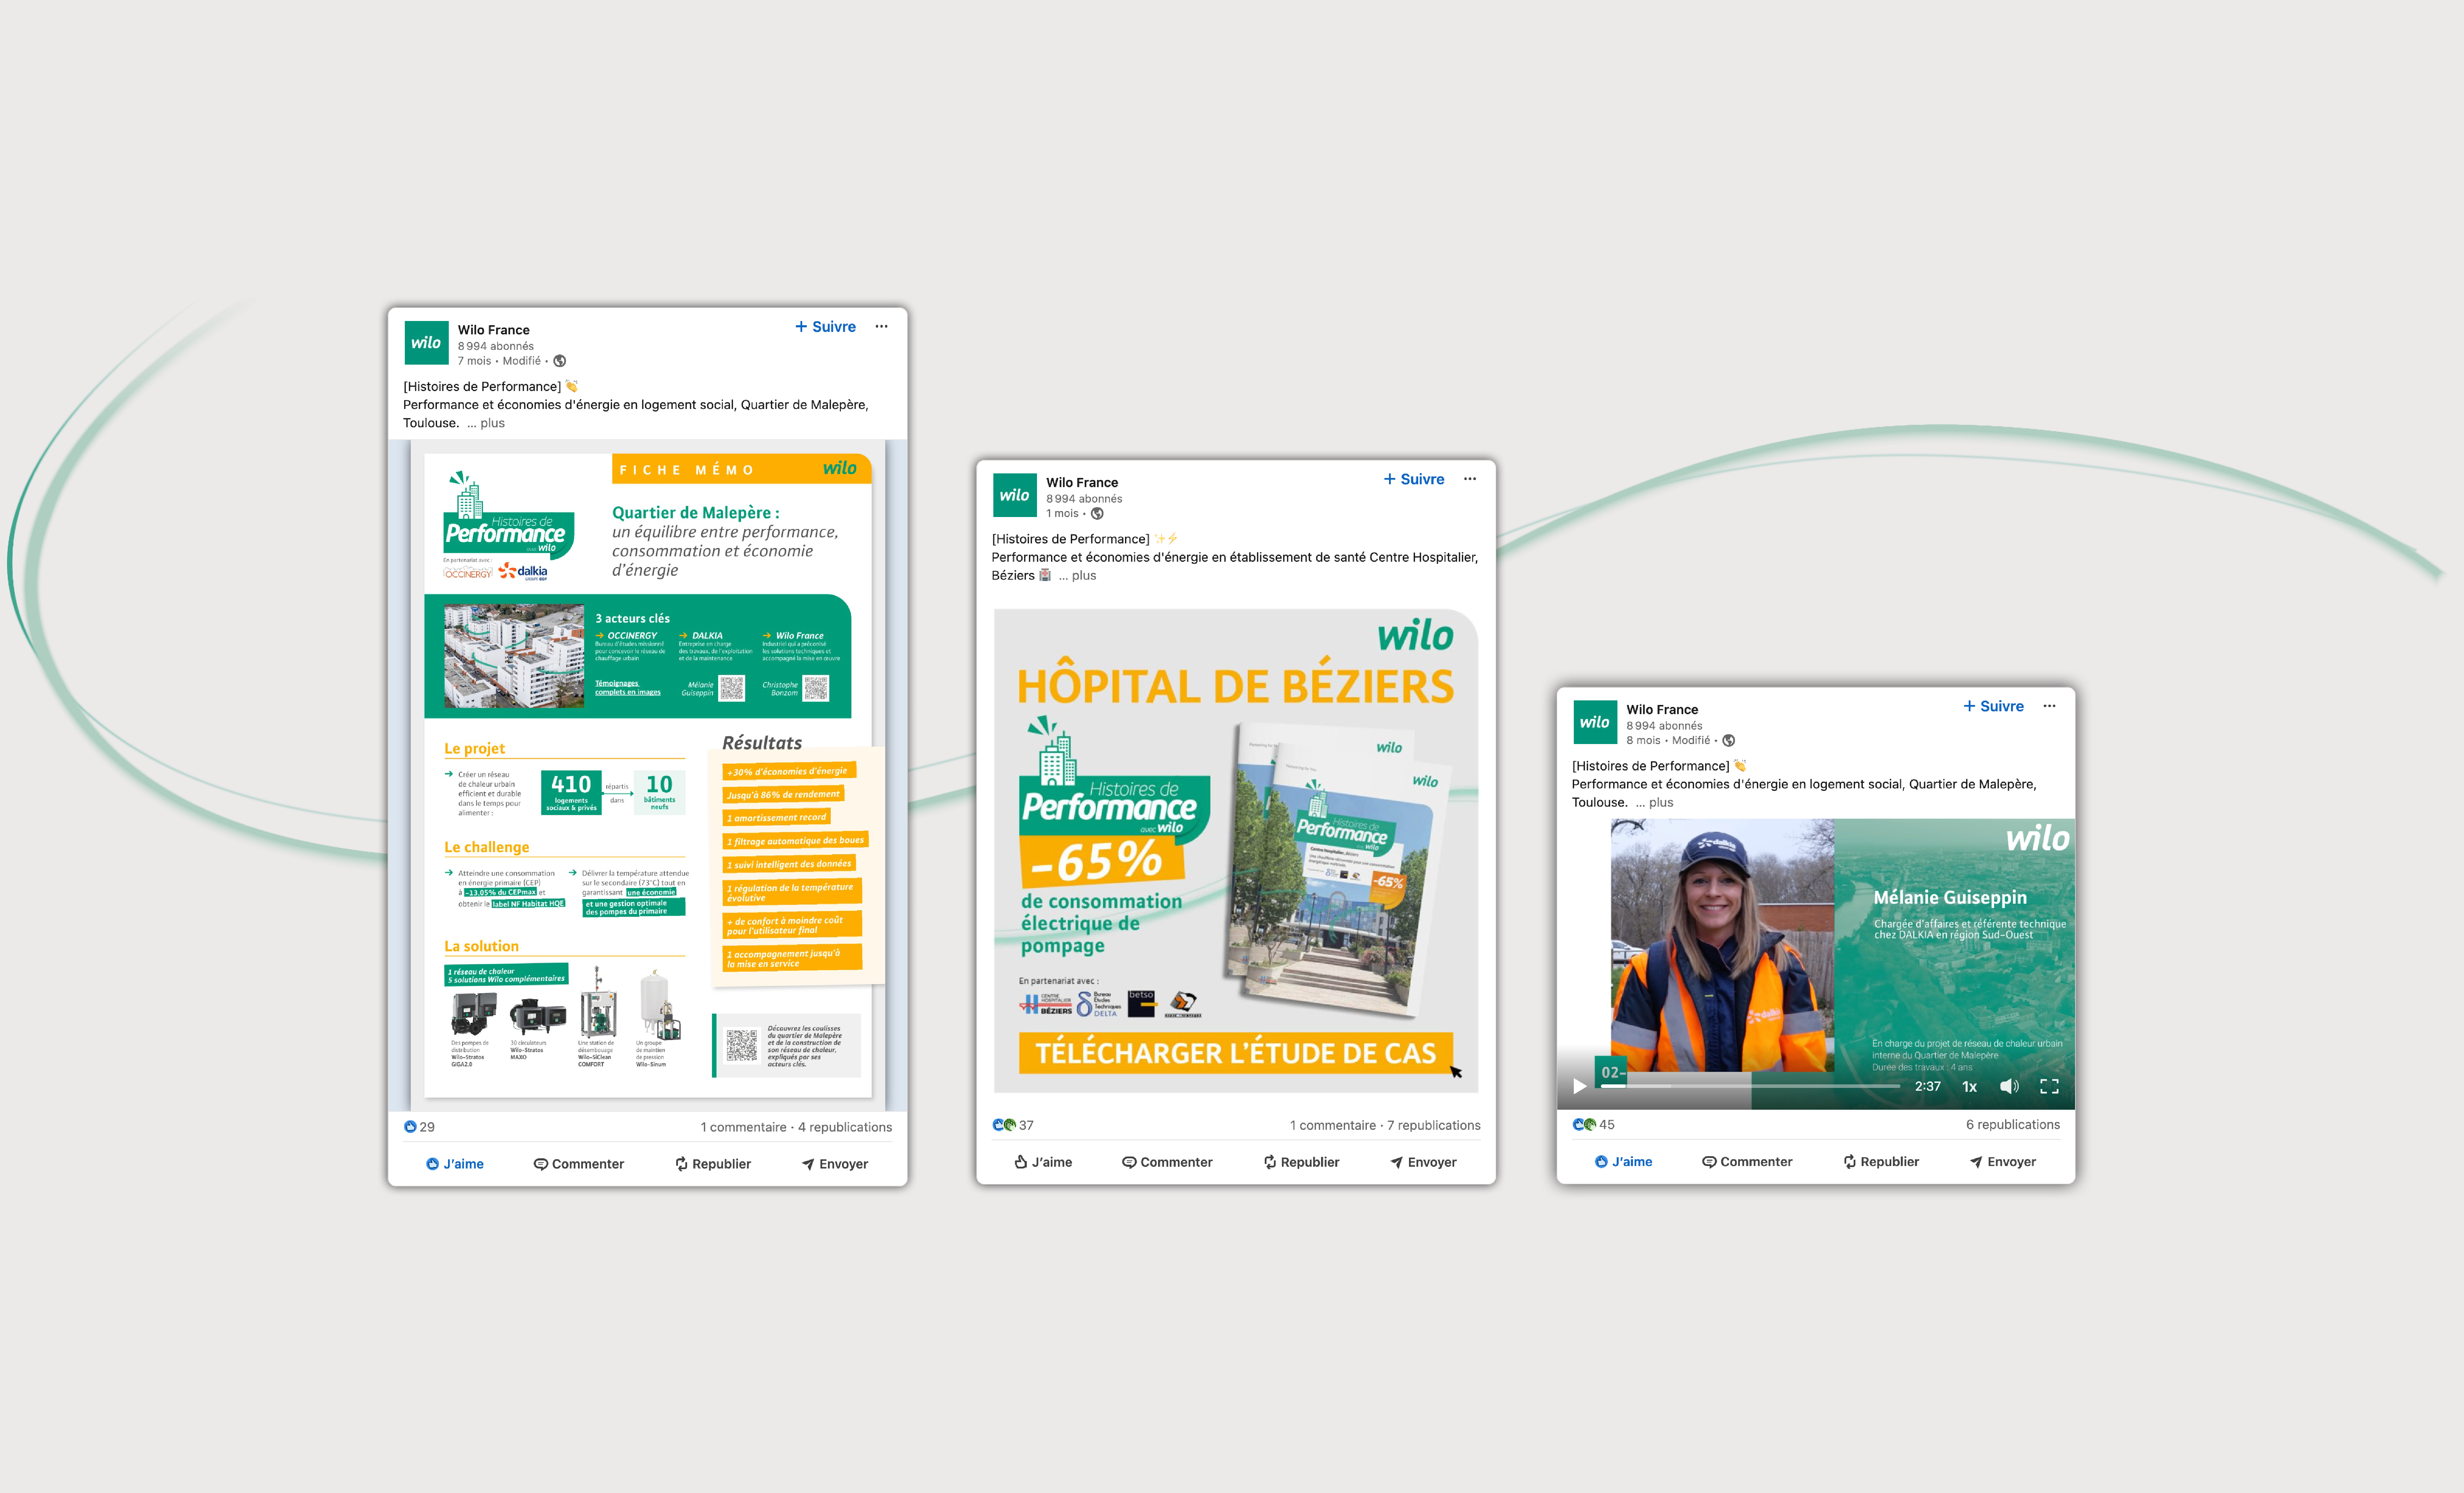Open the 29 reactions count on the fiche mémo post
2464x1493 pixels.
pos(419,1127)
